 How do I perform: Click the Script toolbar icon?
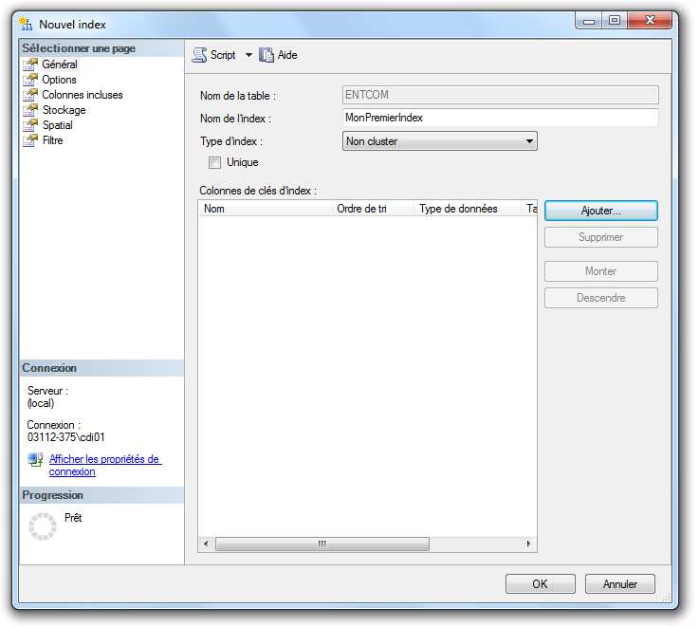point(199,55)
